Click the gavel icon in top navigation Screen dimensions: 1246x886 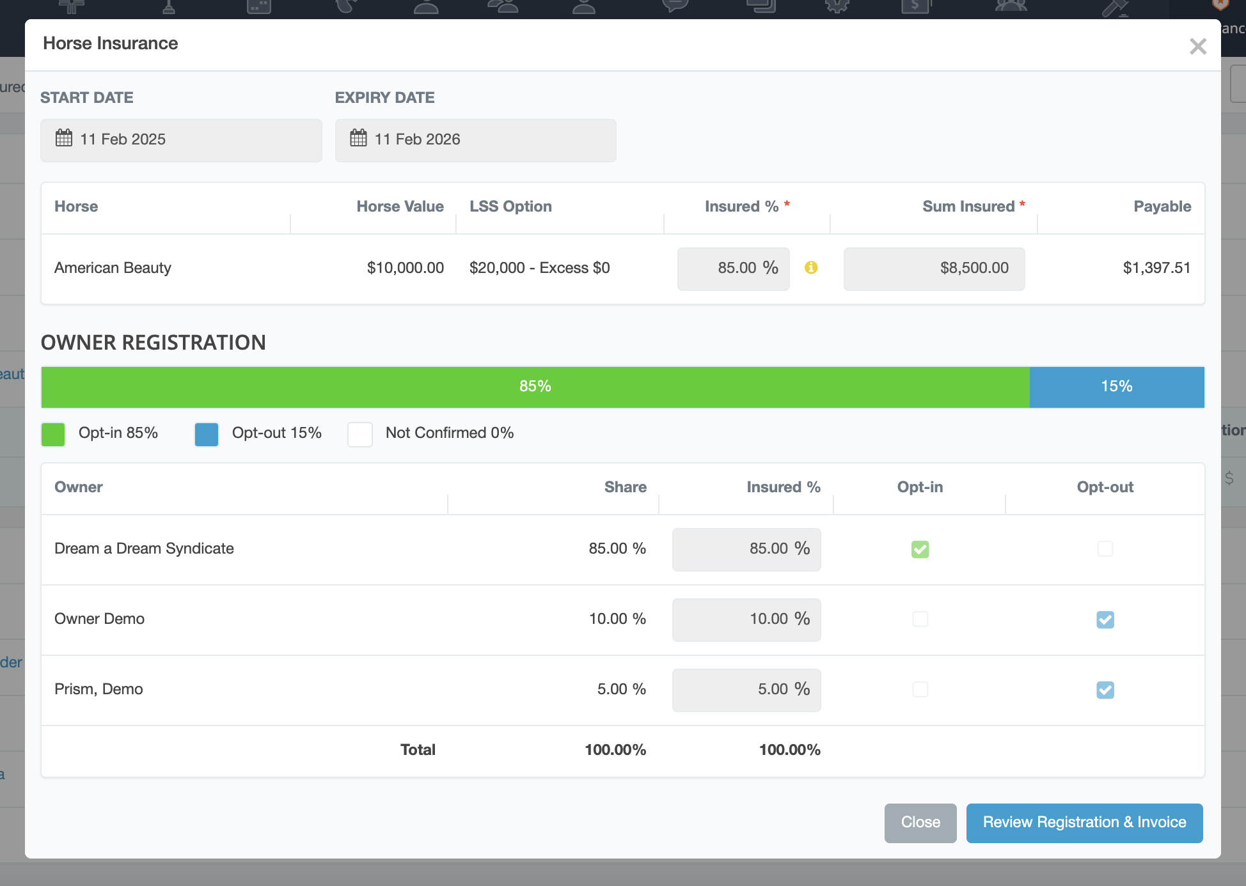(x=1115, y=8)
